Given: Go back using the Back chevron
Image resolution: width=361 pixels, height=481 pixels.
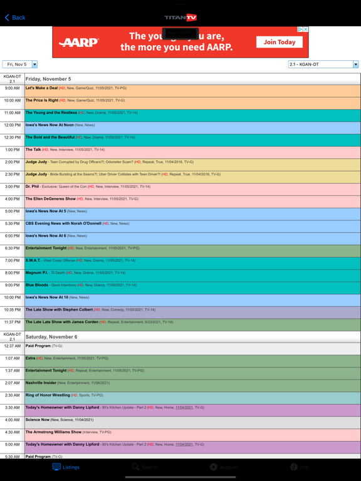Looking at the screenshot, I should (x=15, y=18).
